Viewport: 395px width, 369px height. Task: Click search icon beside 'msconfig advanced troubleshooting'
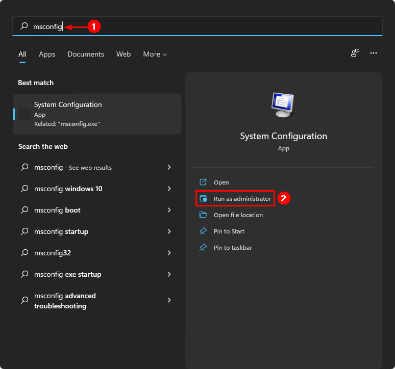coord(24,300)
